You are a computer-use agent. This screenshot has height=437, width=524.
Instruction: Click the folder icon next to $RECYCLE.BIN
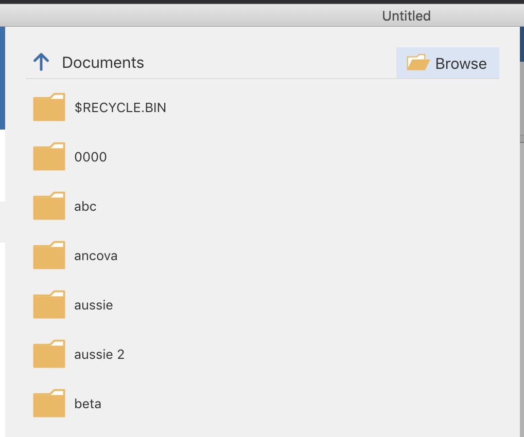point(49,107)
